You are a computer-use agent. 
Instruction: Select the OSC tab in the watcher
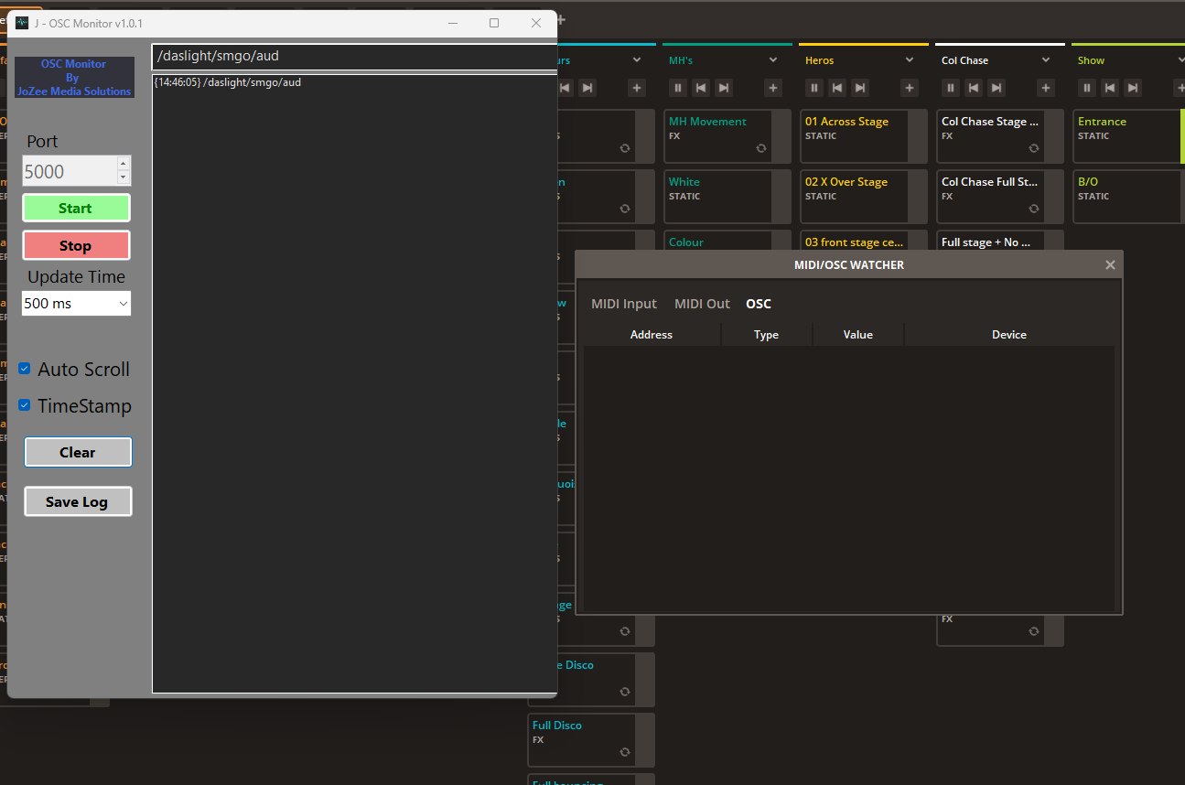coord(759,304)
